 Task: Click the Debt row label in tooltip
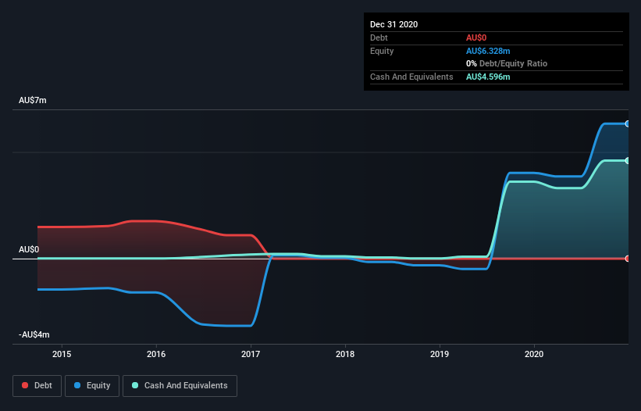(379, 38)
